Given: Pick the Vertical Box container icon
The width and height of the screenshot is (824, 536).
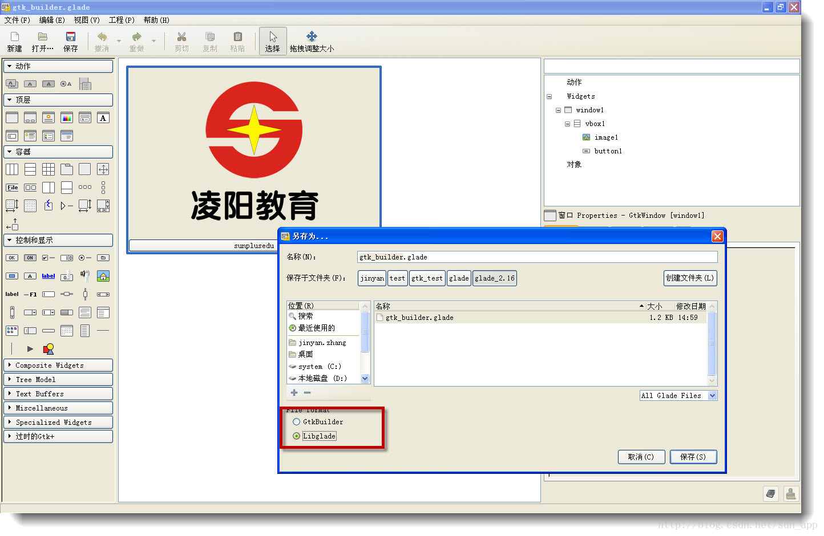Looking at the screenshot, I should [x=30, y=169].
